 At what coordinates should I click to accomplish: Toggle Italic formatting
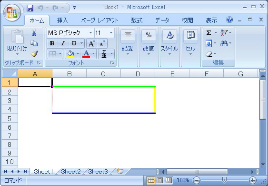click(63, 43)
